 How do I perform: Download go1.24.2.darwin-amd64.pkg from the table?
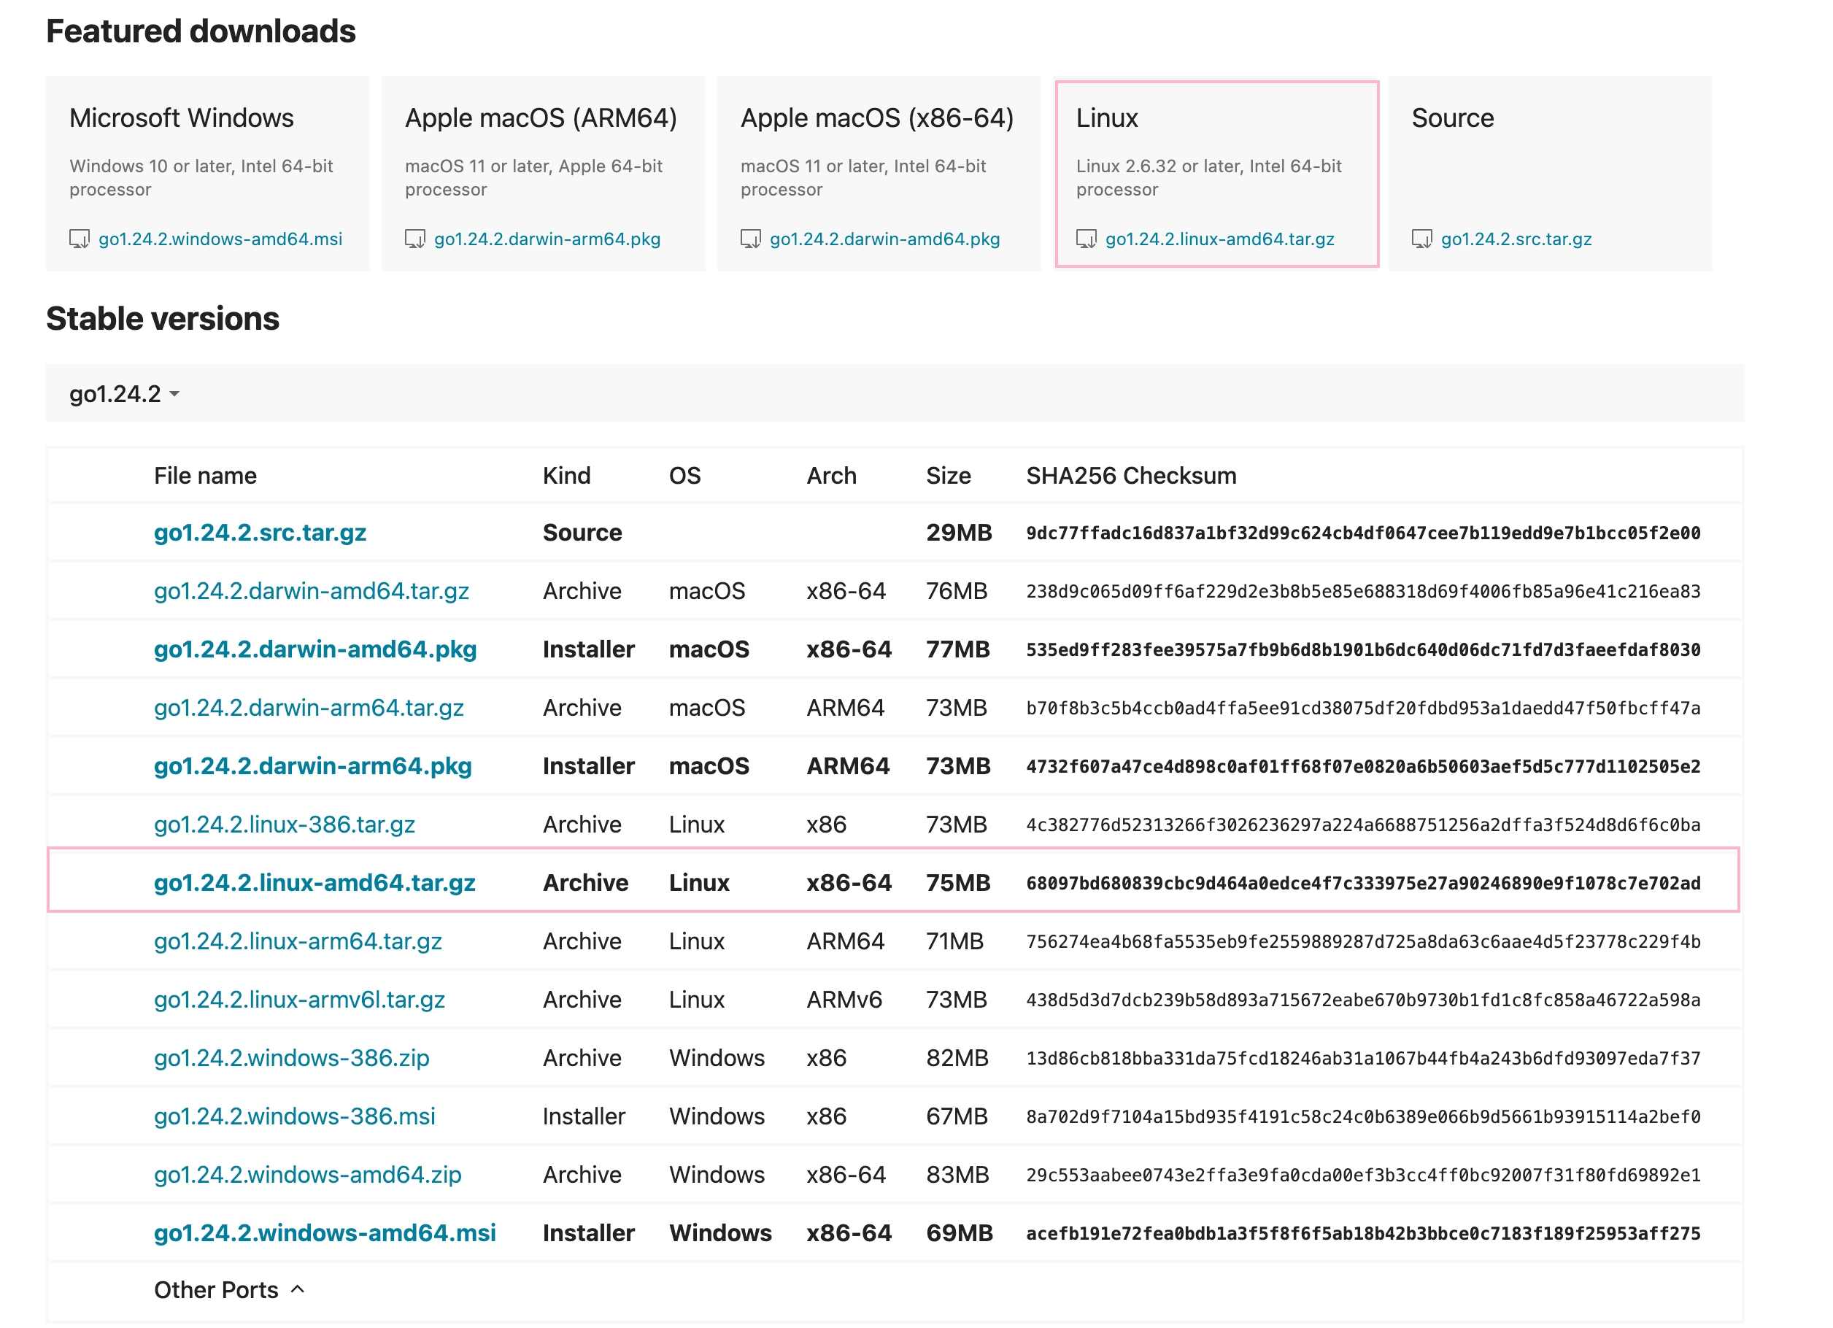pos(315,649)
